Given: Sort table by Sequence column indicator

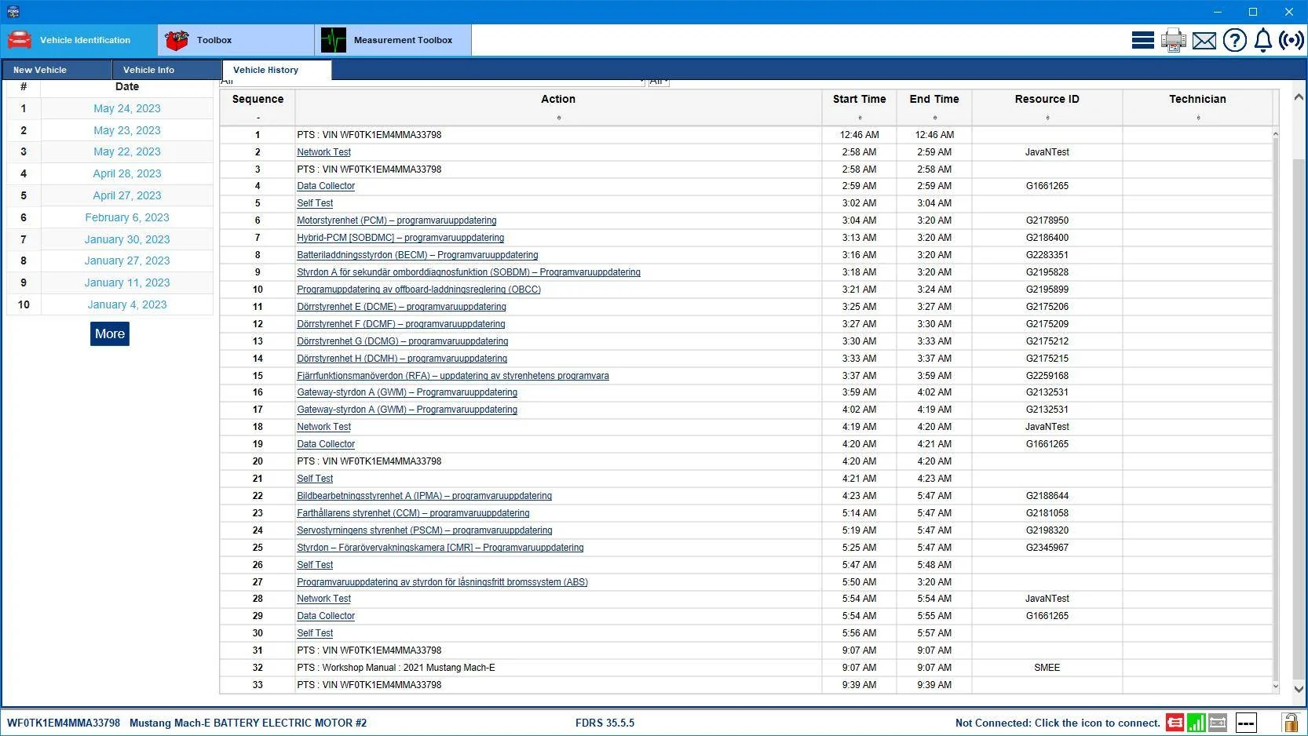Looking at the screenshot, I should (258, 118).
